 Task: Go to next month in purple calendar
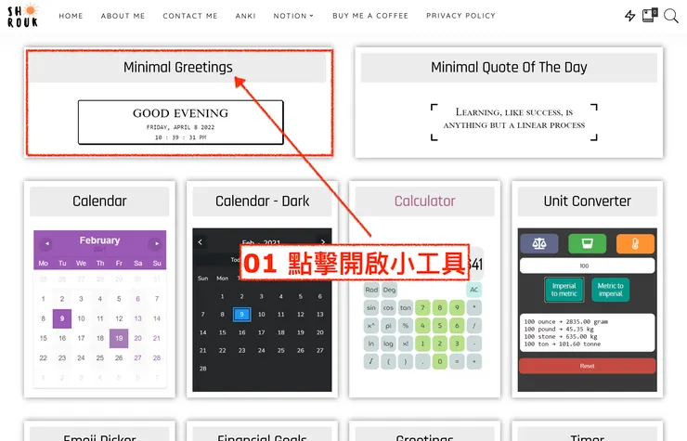pos(156,243)
